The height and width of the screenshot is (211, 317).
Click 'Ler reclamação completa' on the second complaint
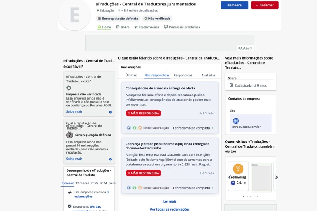pos(193,188)
